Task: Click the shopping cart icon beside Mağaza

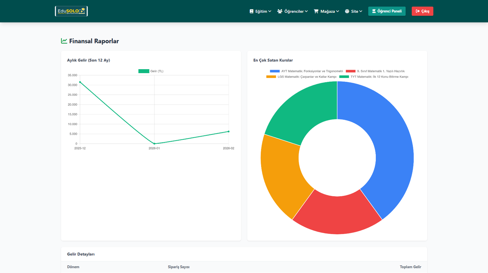Action: (x=316, y=11)
